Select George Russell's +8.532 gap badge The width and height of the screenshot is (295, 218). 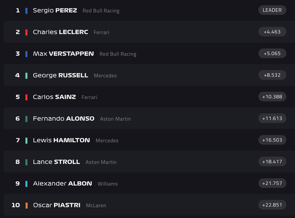pos(272,75)
